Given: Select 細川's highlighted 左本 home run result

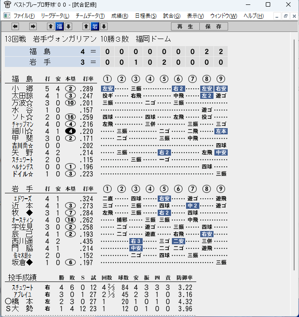Looking at the screenshot, I should click(221, 131).
